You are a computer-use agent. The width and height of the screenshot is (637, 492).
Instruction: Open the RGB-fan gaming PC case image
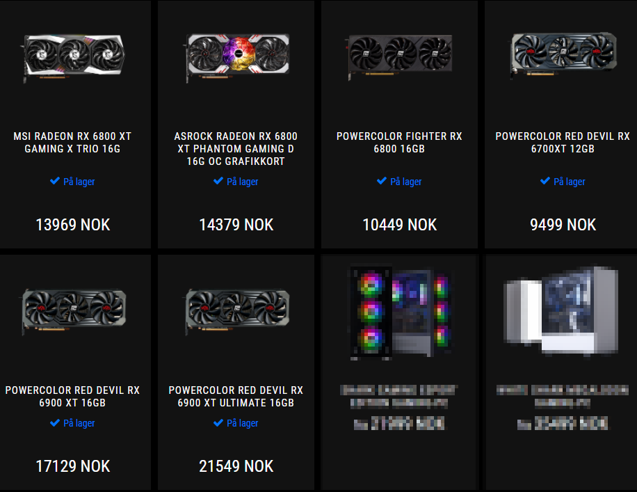(400, 312)
